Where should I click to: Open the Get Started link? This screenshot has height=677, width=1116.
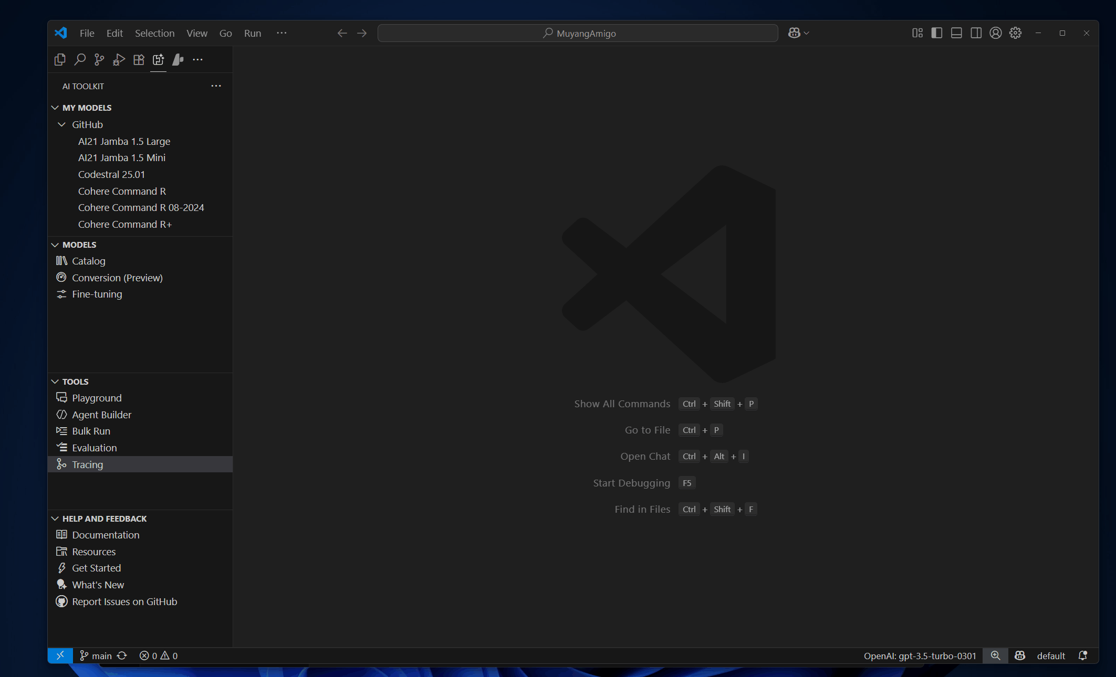(x=140, y=568)
